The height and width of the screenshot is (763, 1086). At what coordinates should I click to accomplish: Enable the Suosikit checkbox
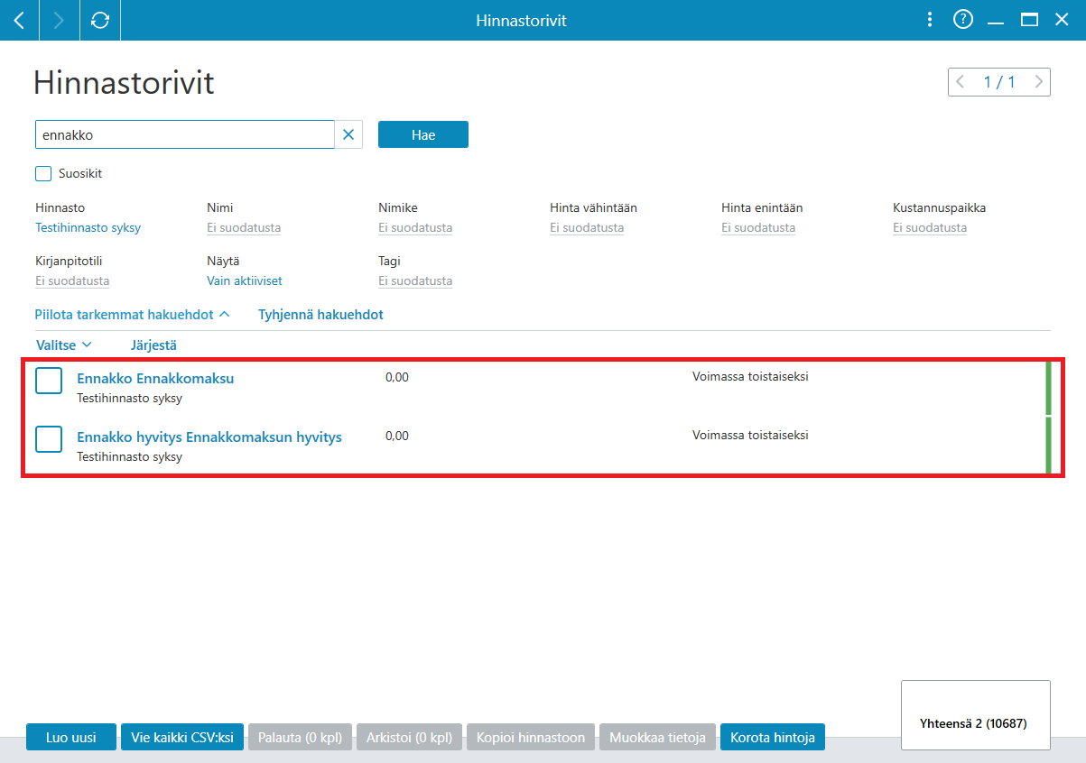click(x=43, y=173)
